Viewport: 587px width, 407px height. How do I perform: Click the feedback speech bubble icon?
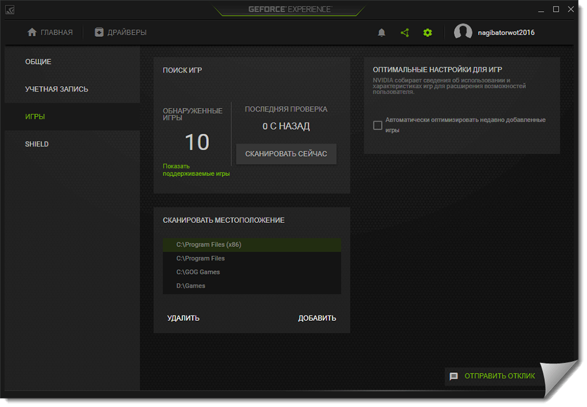pyautogui.click(x=454, y=377)
